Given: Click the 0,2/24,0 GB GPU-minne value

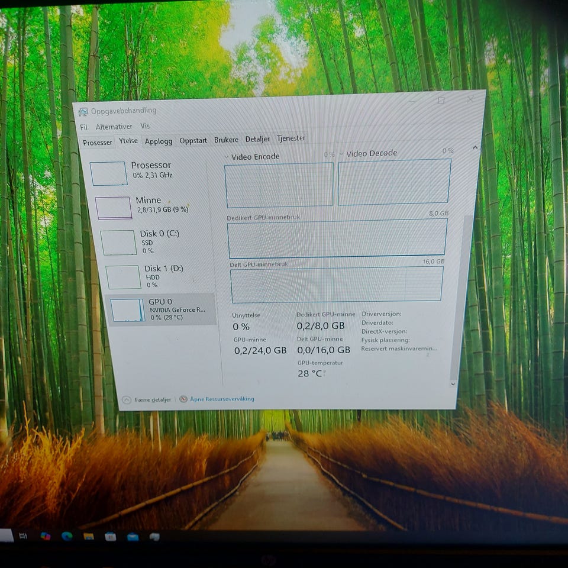Looking at the screenshot, I should coord(260,350).
